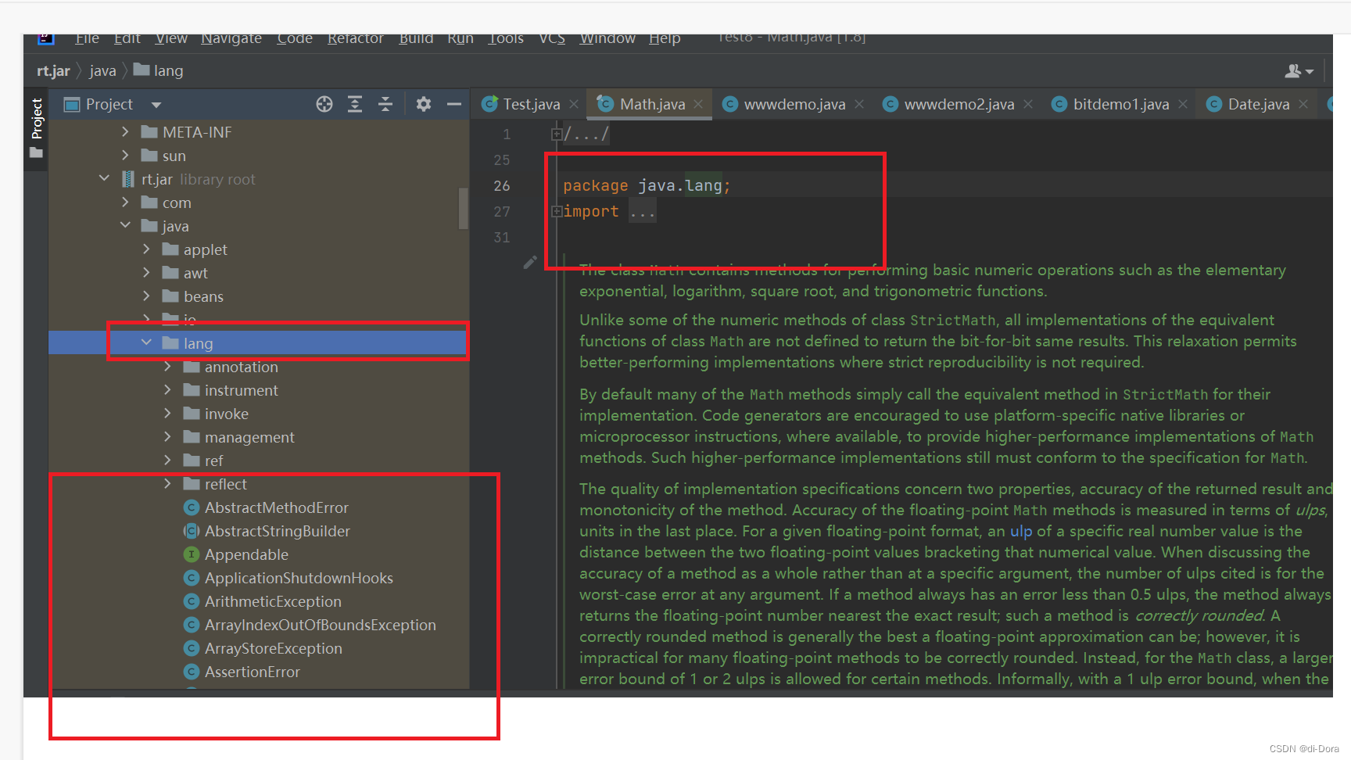Close the Date.java tab

(x=1303, y=104)
